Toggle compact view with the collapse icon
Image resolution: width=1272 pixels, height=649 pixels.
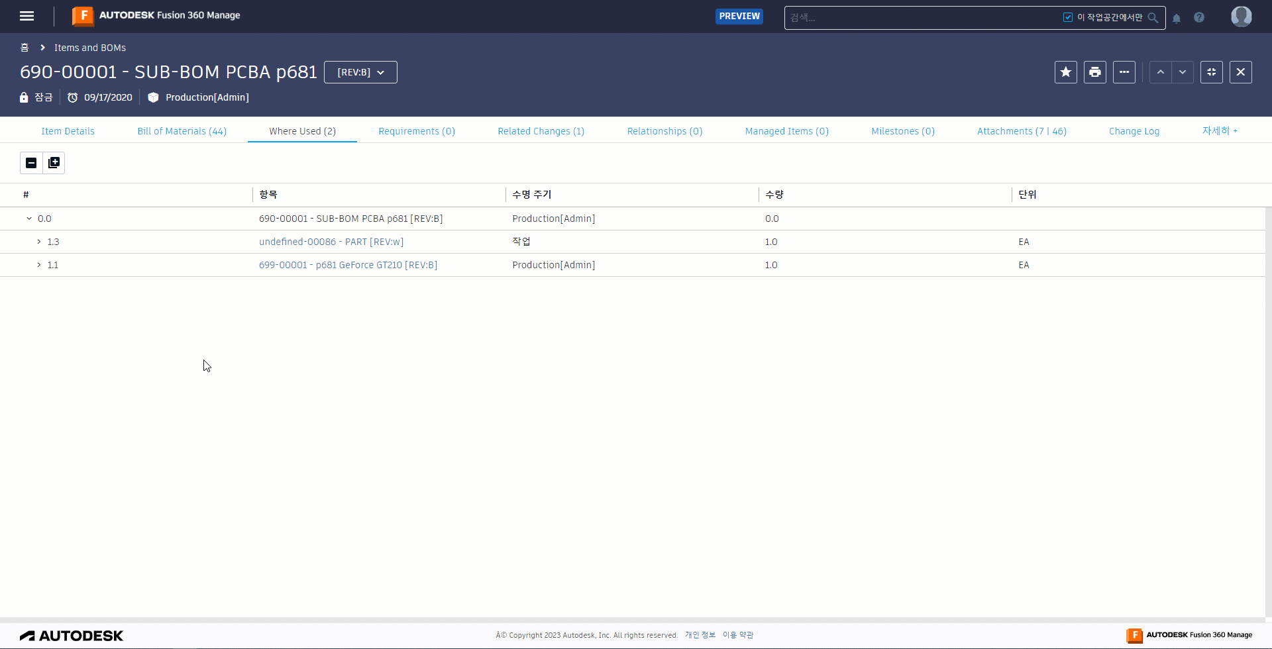[1212, 72]
